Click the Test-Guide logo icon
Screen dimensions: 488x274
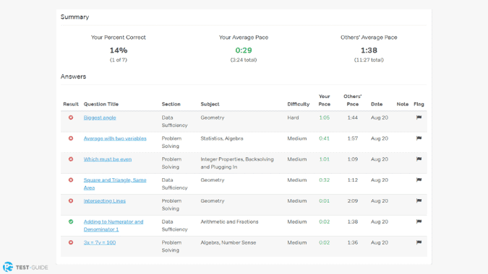point(8,267)
